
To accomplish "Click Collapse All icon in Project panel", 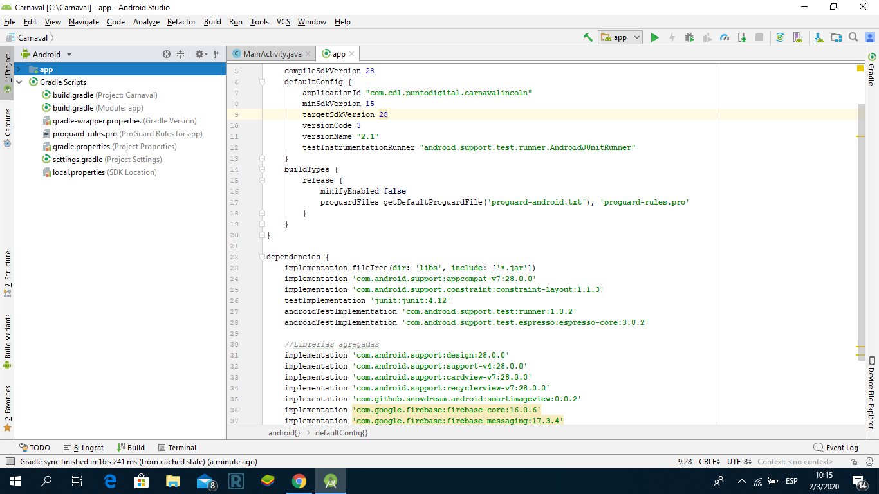I will 181,55.
